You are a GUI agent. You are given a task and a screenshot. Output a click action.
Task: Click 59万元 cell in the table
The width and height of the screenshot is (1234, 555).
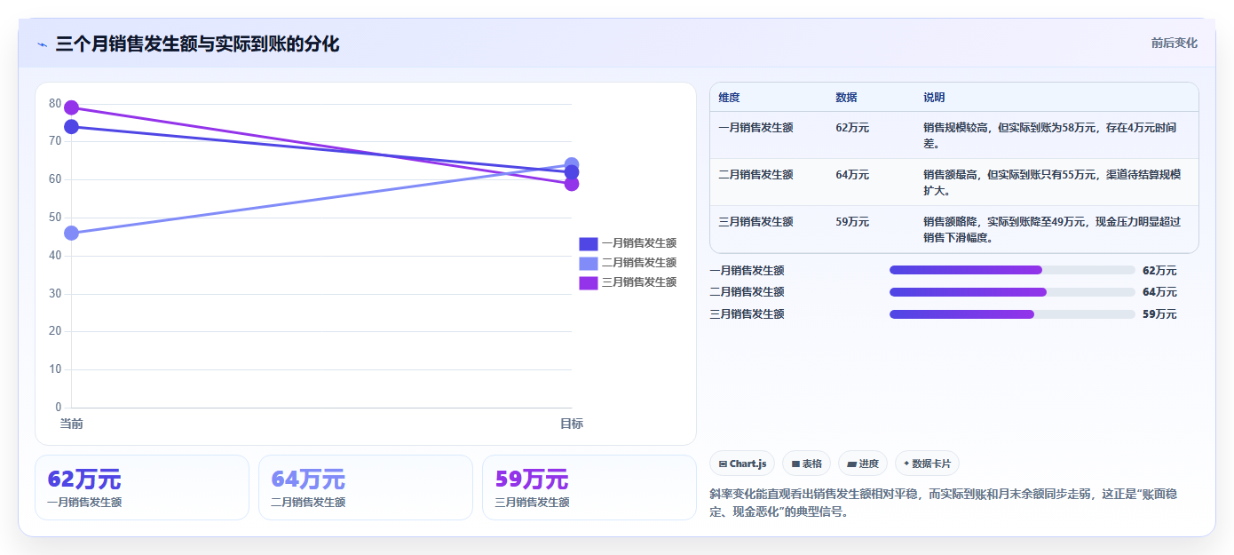(x=852, y=222)
